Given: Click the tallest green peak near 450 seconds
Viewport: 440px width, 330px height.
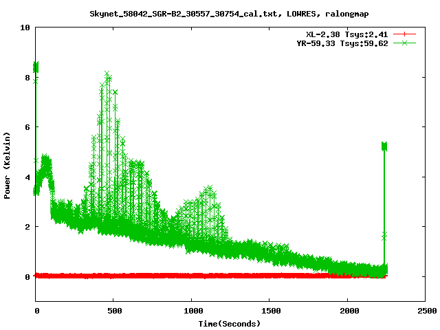Looking at the screenshot, I should (107, 74).
